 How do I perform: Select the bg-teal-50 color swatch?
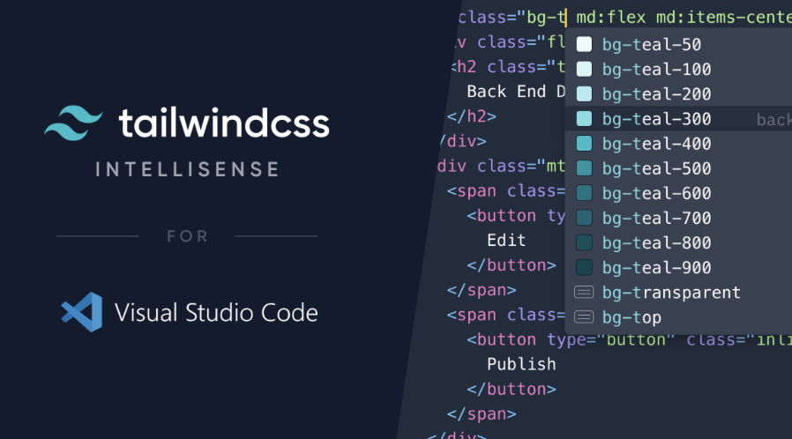coord(584,44)
